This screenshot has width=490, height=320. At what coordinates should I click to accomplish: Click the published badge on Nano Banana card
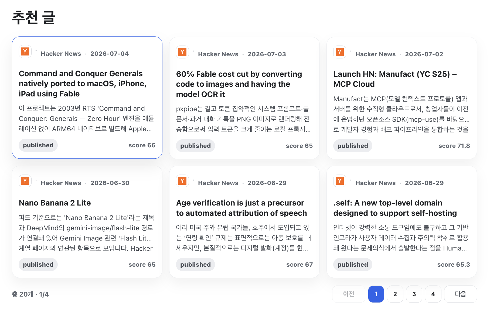tap(38, 265)
